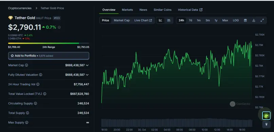274x132 pixels.
Task: Expand Fully Diluted Valuation chevron
Action: (87, 75)
